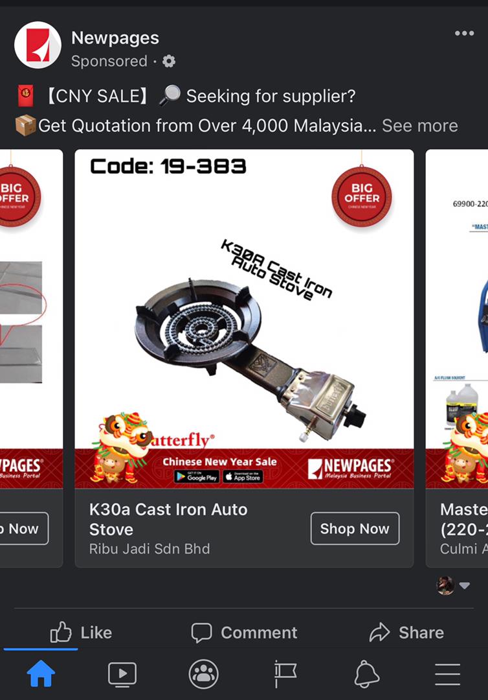Tap Shop Now for K30a Stove
Screen dimensions: 488x700
click(355, 529)
